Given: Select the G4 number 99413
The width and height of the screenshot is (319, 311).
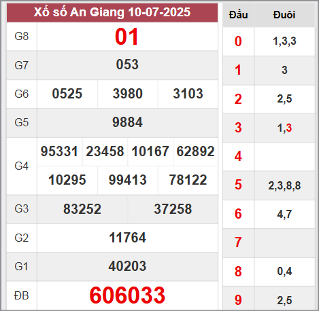Looking at the screenshot, I should click(128, 180).
